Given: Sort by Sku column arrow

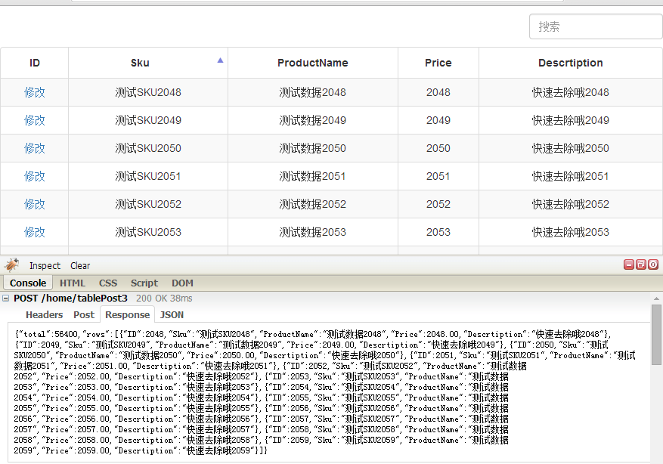Looking at the screenshot, I should [x=220, y=60].
